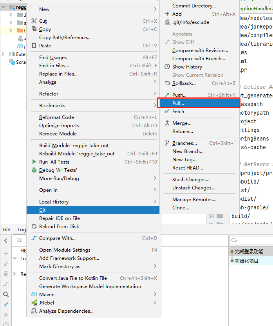Image resolution: width=273 pixels, height=326 pixels.
Task: Click the Maven 'm' icon in menu
Action: pyautogui.click(x=34, y=294)
